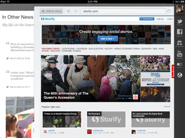Click the View all link under Popular
185x138 pixels.
[x=167, y=107]
